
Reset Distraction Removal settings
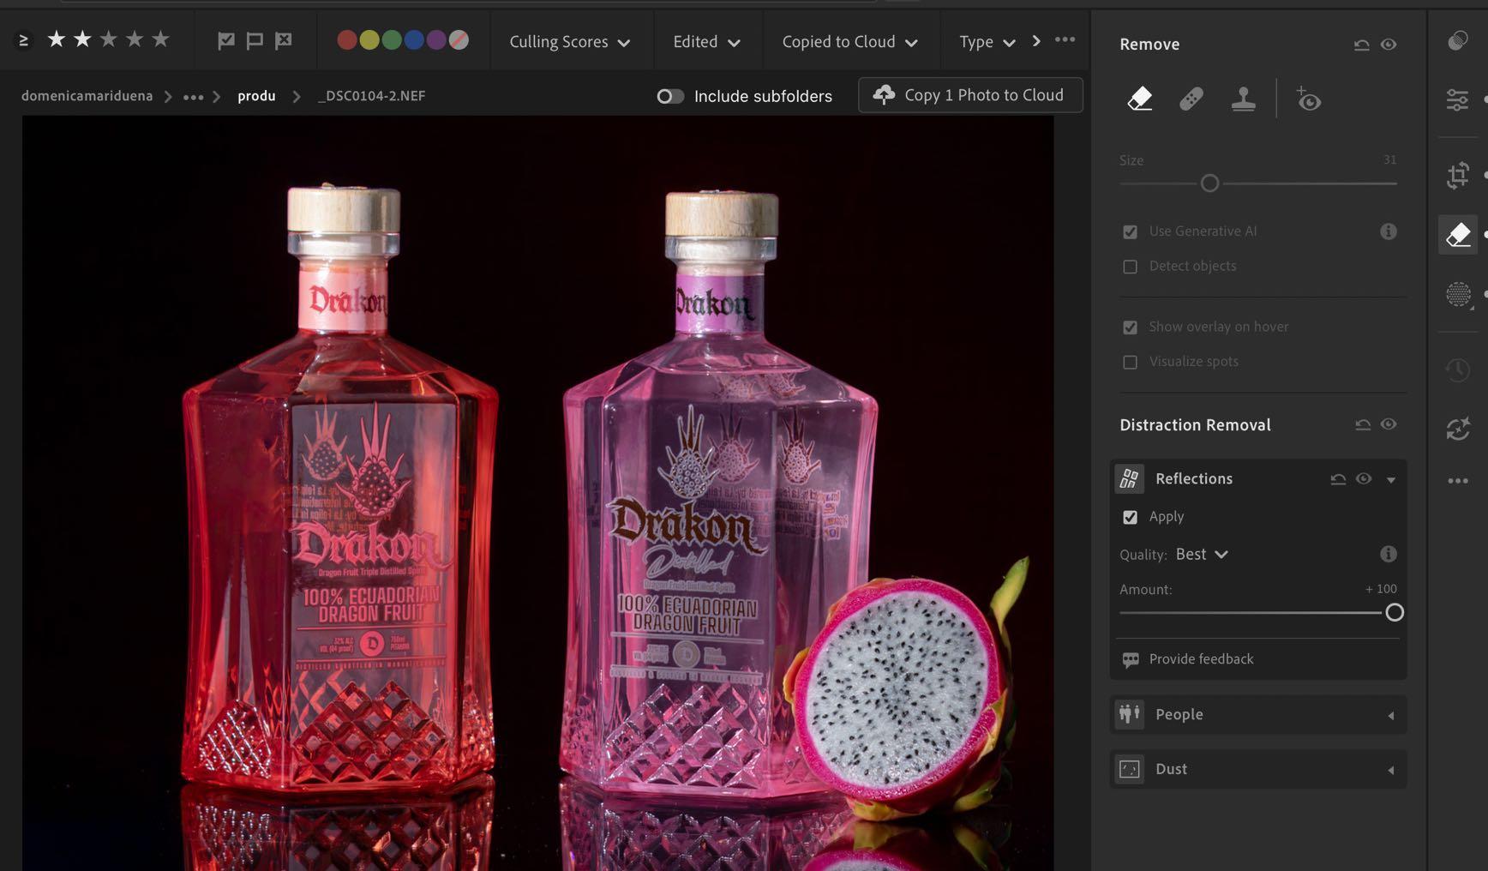[x=1363, y=424]
